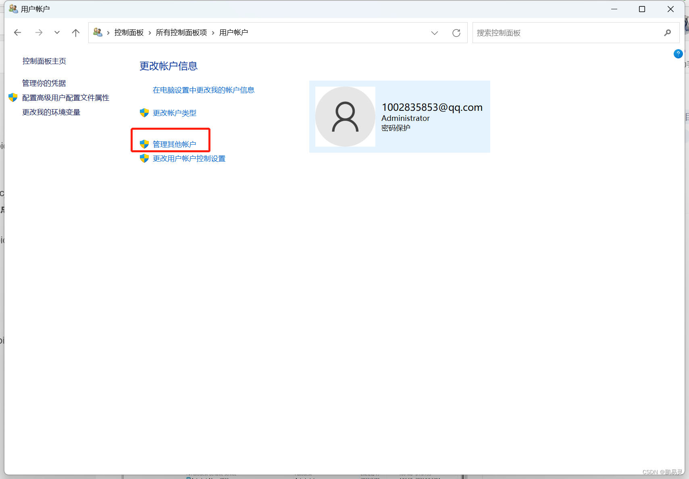The height and width of the screenshot is (479, 689).
Task: Expand the recent locations dropdown arrow
Action: click(x=57, y=32)
